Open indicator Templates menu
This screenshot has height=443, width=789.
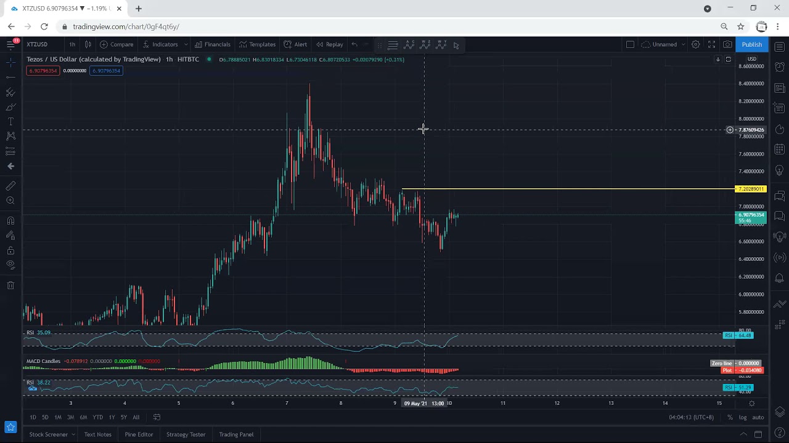tap(258, 44)
